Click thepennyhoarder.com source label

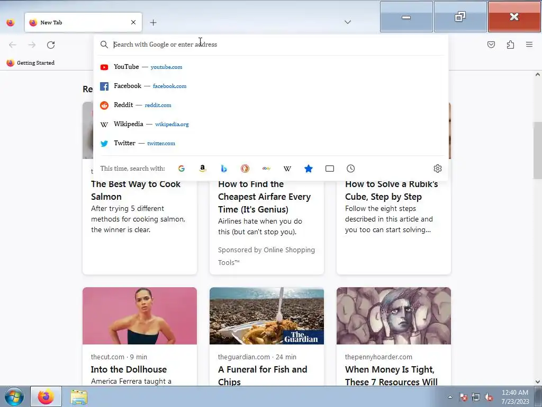pyautogui.click(x=378, y=357)
